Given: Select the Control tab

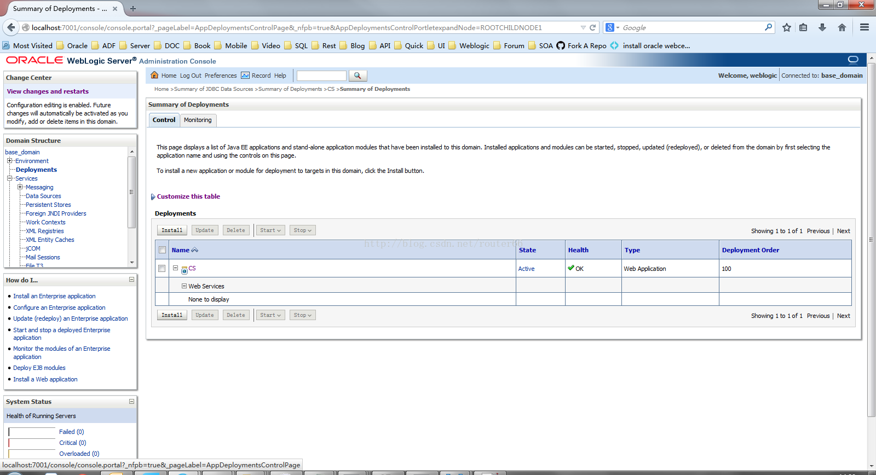Looking at the screenshot, I should tap(164, 120).
